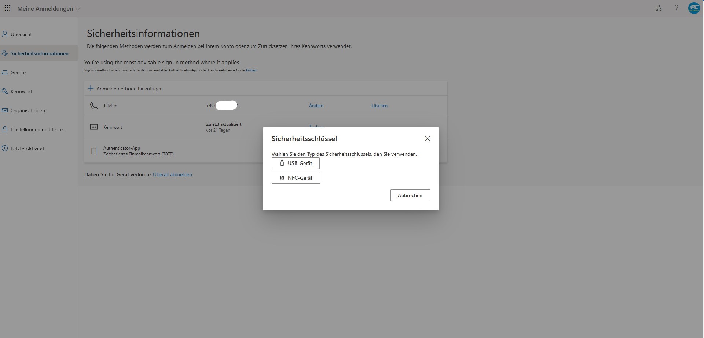Screen dimensions: 704x338
Task: Go to Geräte in the sidebar
Action: pos(18,72)
